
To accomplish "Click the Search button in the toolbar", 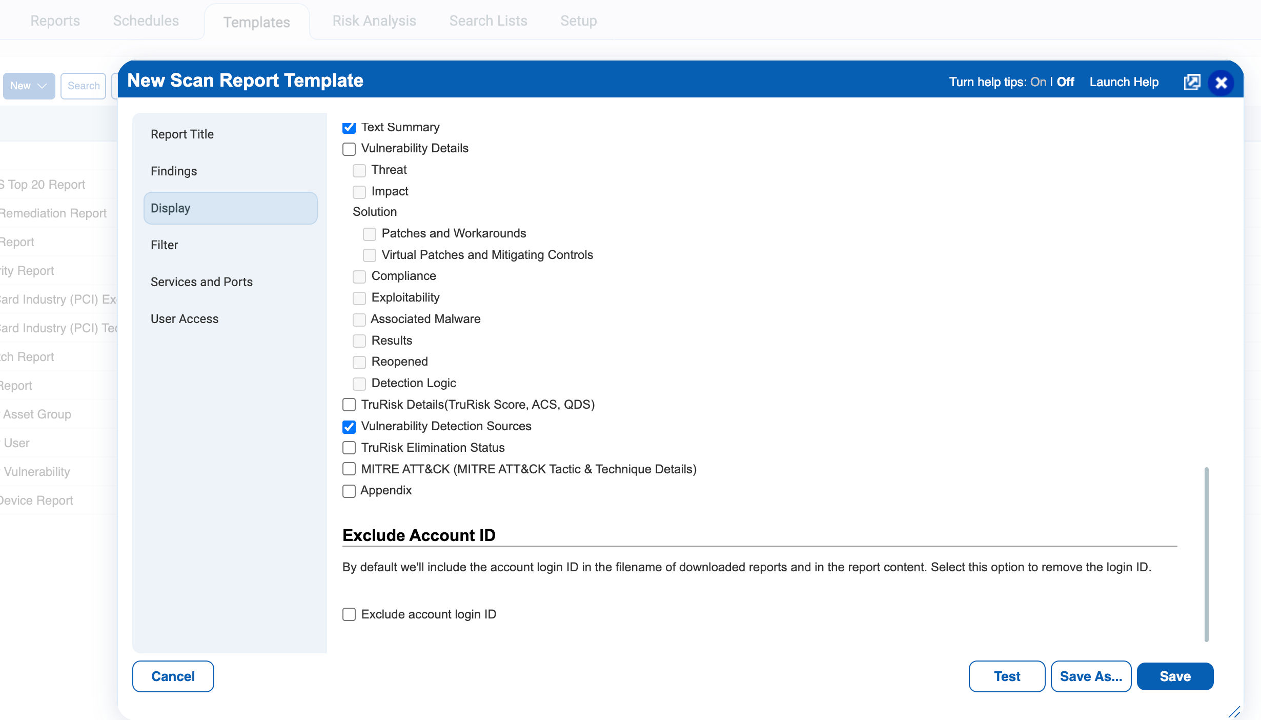I will click(x=84, y=86).
